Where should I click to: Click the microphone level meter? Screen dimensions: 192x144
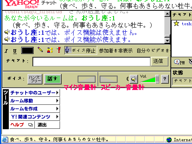coord(87,79)
